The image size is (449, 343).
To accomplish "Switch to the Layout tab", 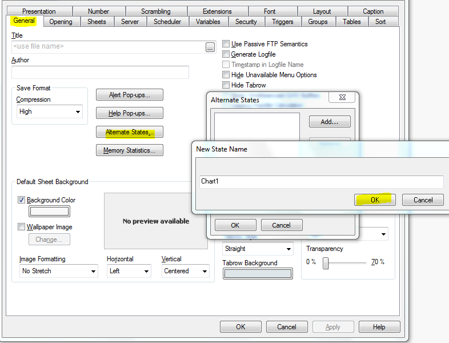I will [x=322, y=11].
